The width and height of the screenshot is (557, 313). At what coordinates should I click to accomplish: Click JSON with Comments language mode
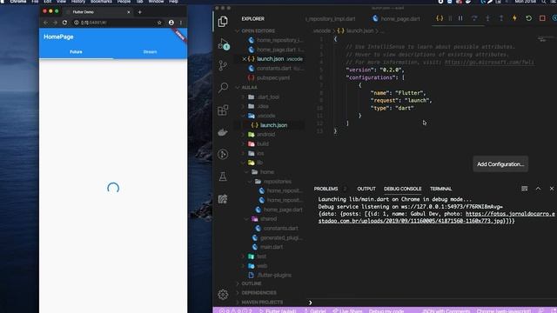pos(446,311)
